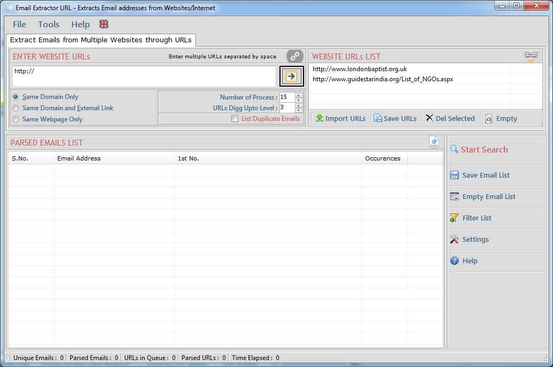553x367 pixels.
Task: Open Settings from the side panel
Action: click(x=469, y=239)
